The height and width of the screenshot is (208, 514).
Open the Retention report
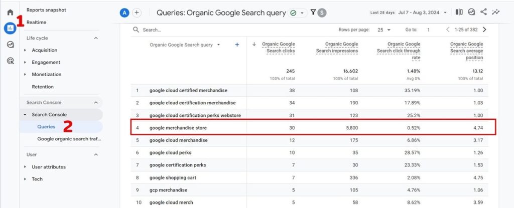pos(43,87)
